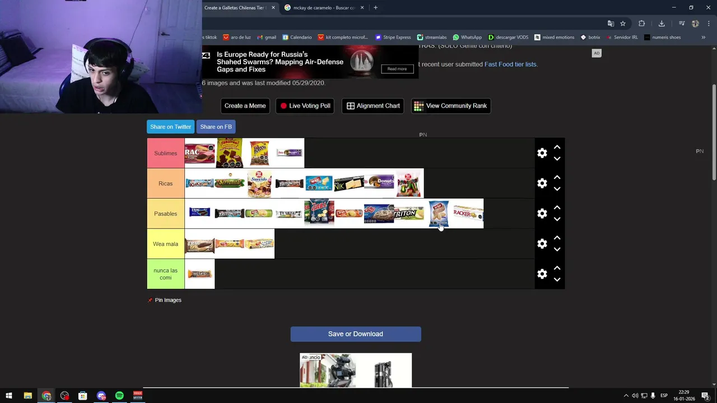This screenshot has width=717, height=403.
Task: Click the vertical page scrollbar
Action: point(714,133)
